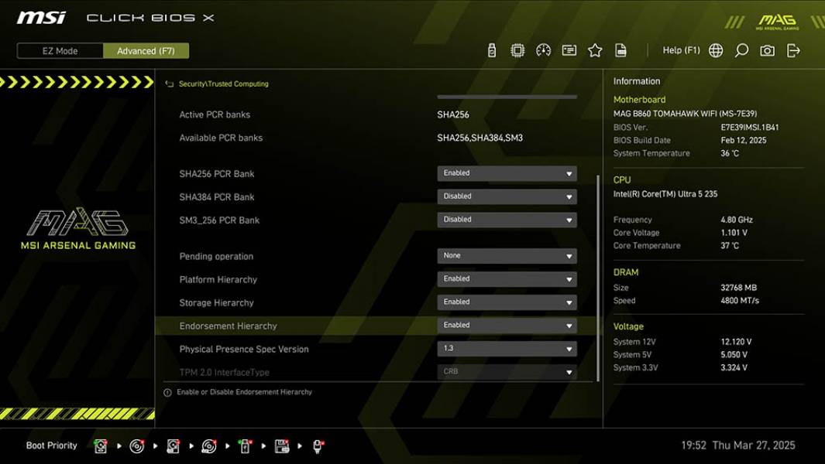
Task: Click the Endorsement Hierarchy row label
Action: 228,326
